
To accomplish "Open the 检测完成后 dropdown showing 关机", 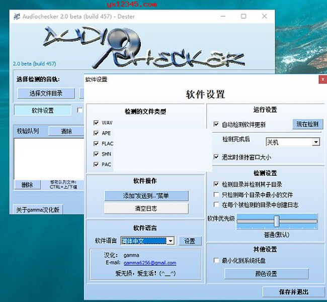I will (293, 142).
